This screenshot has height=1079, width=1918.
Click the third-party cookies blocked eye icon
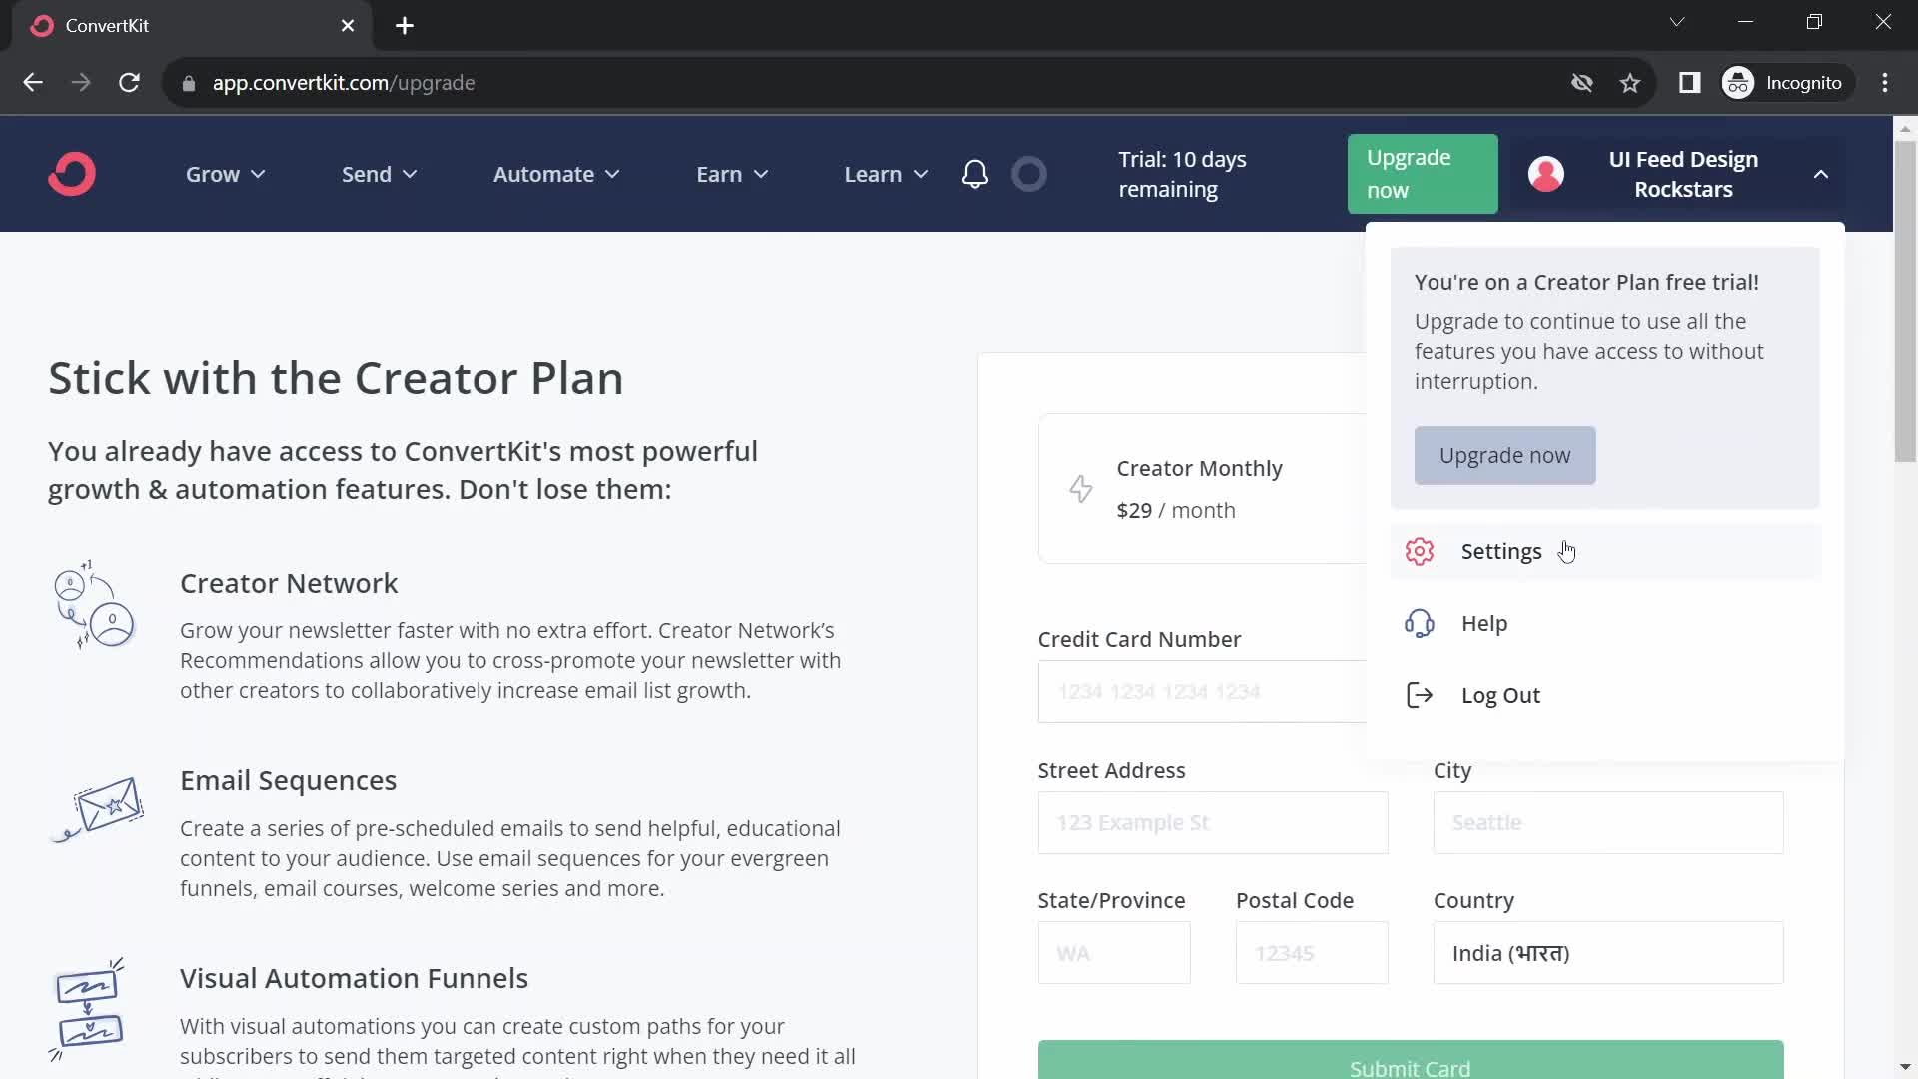coord(1582,83)
